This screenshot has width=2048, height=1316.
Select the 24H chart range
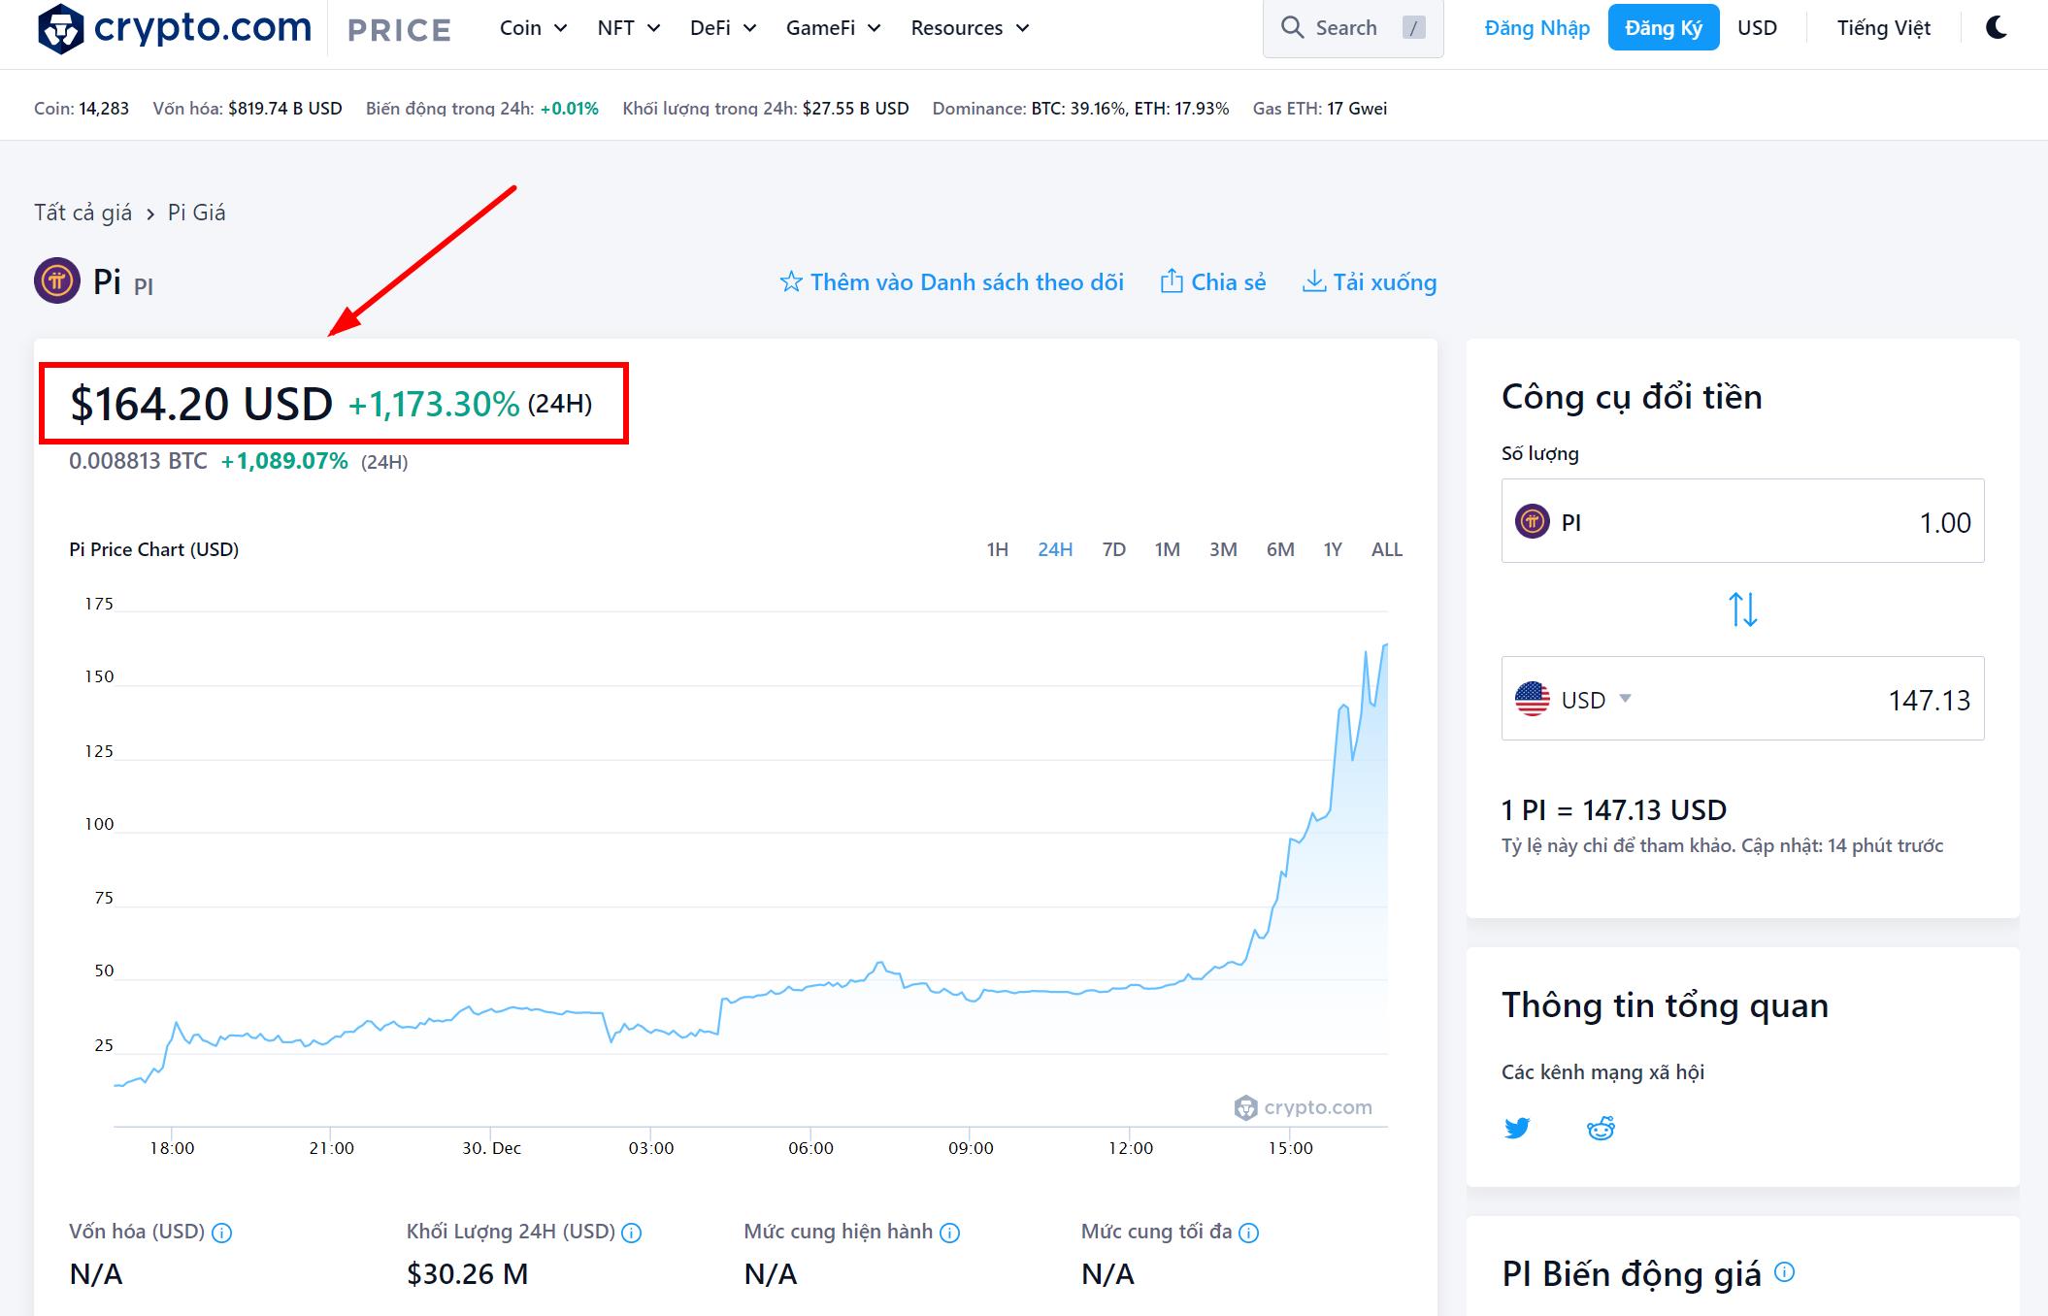tap(1055, 549)
